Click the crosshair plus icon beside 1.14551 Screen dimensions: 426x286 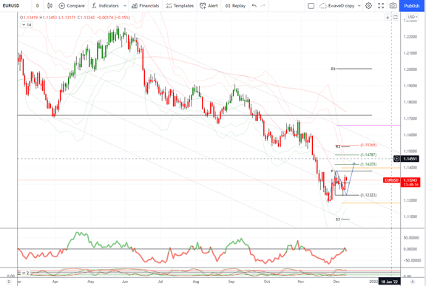click(396, 158)
